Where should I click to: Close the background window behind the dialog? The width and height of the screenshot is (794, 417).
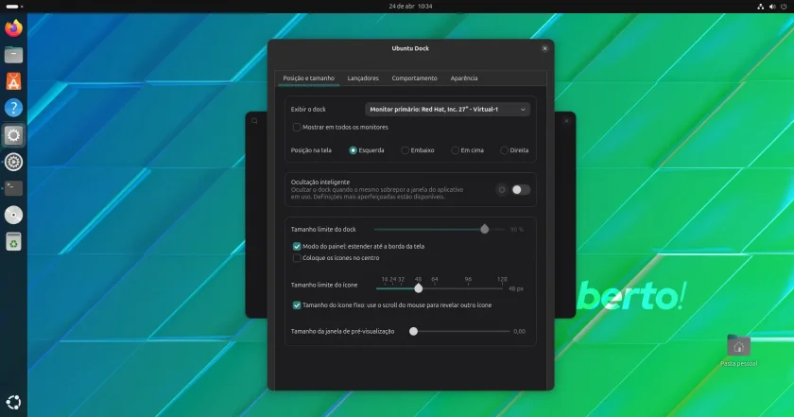pyautogui.click(x=566, y=121)
